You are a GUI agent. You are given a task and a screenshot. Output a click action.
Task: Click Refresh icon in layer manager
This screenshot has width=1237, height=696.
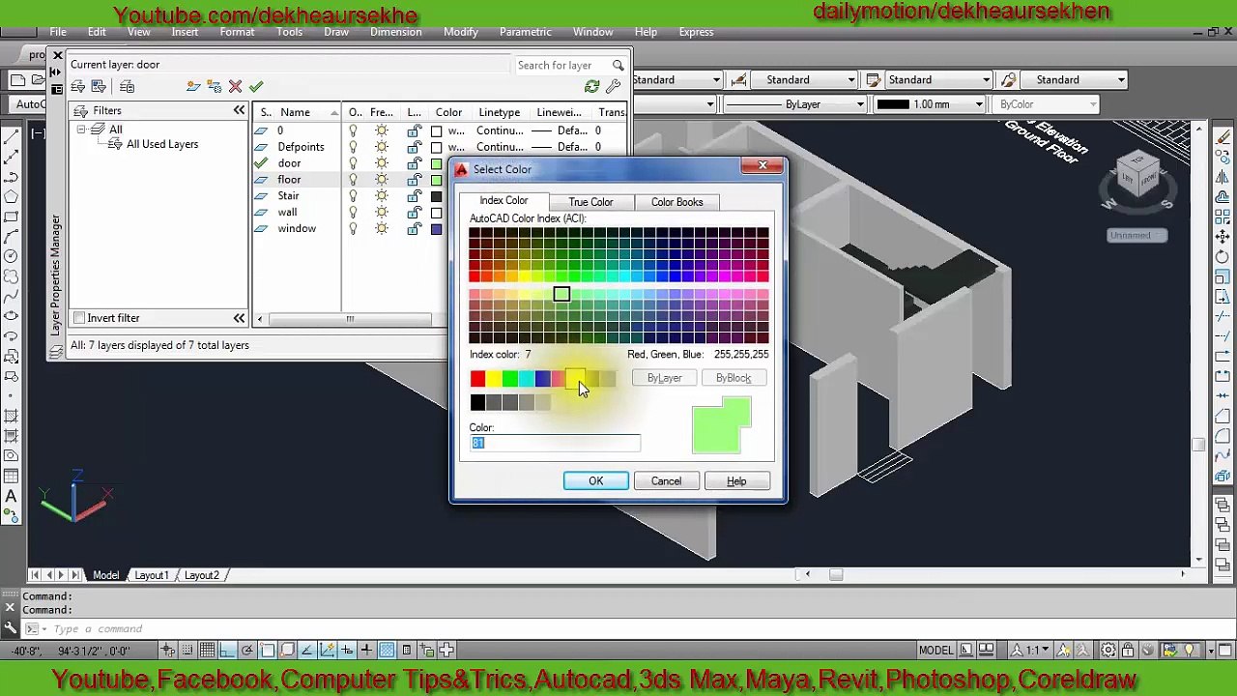(591, 87)
